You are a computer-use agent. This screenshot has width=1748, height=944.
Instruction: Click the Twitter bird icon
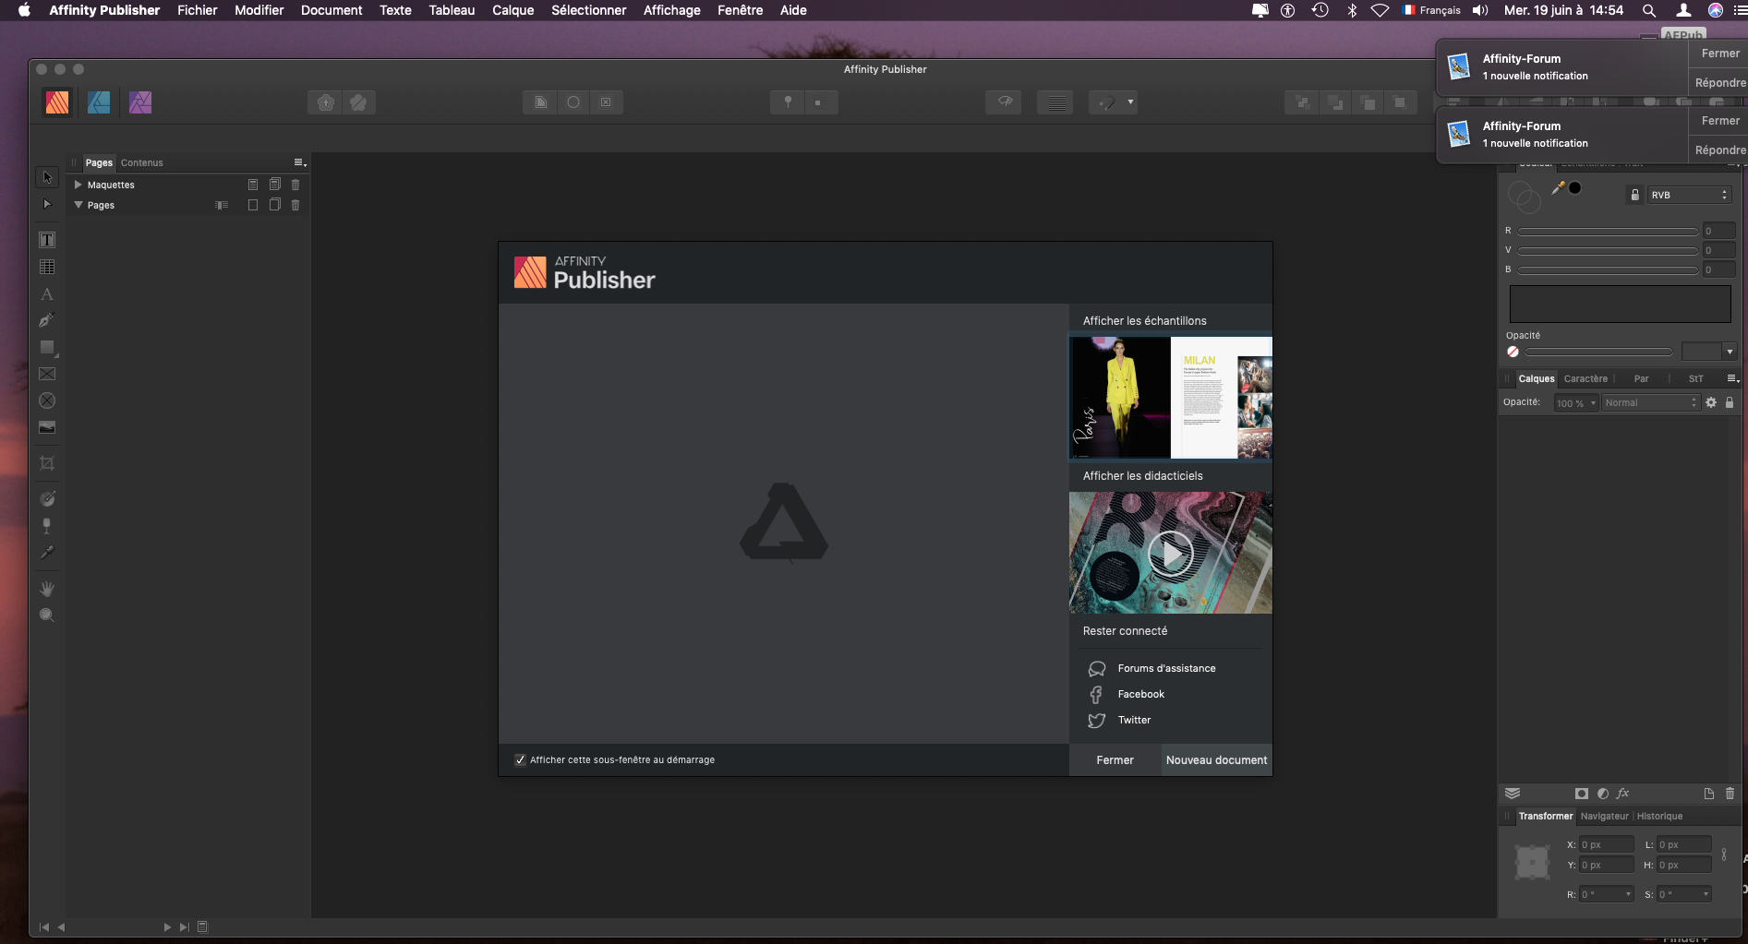[1096, 720]
